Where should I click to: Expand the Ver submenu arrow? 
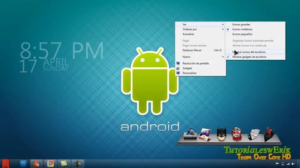223,24
